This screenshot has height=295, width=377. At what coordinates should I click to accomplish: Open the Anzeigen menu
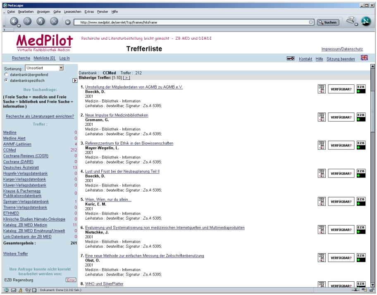click(43, 12)
